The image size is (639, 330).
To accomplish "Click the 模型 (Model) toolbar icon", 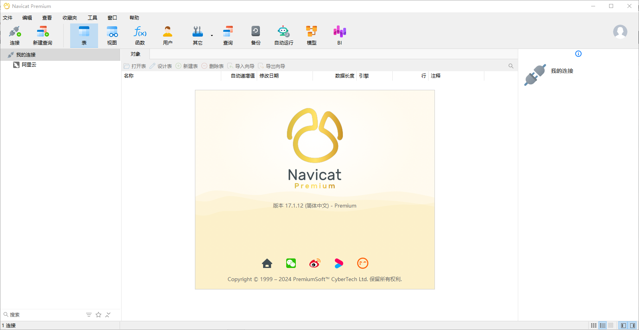I will click(x=312, y=35).
